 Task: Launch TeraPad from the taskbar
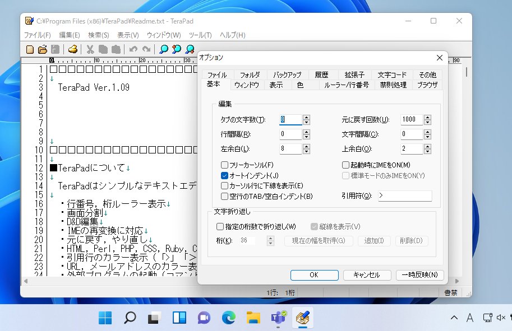pos(302,318)
